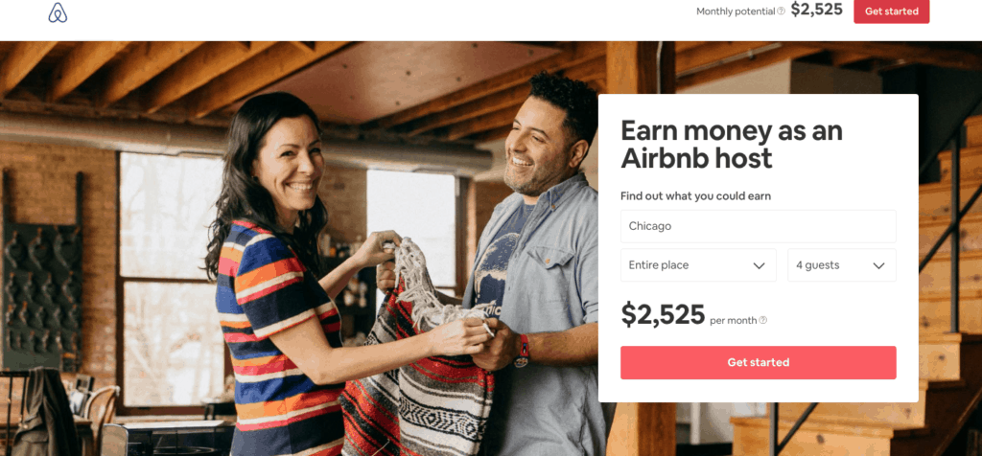Click the $2,525 amount in the header

(817, 10)
